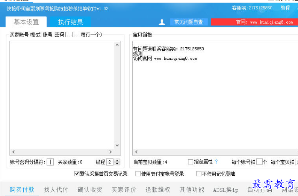This screenshot has height=196, width=298.
Task: Click the 每个账号拍 quantity field
Action: (259, 162)
